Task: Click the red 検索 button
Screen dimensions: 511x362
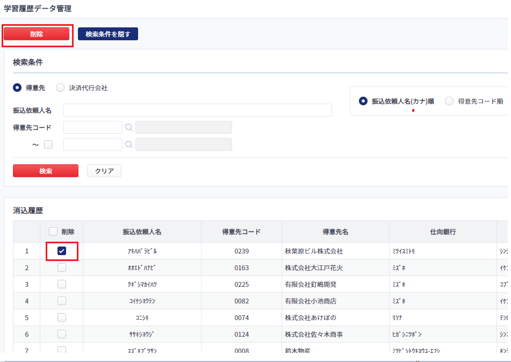Action: [x=46, y=171]
